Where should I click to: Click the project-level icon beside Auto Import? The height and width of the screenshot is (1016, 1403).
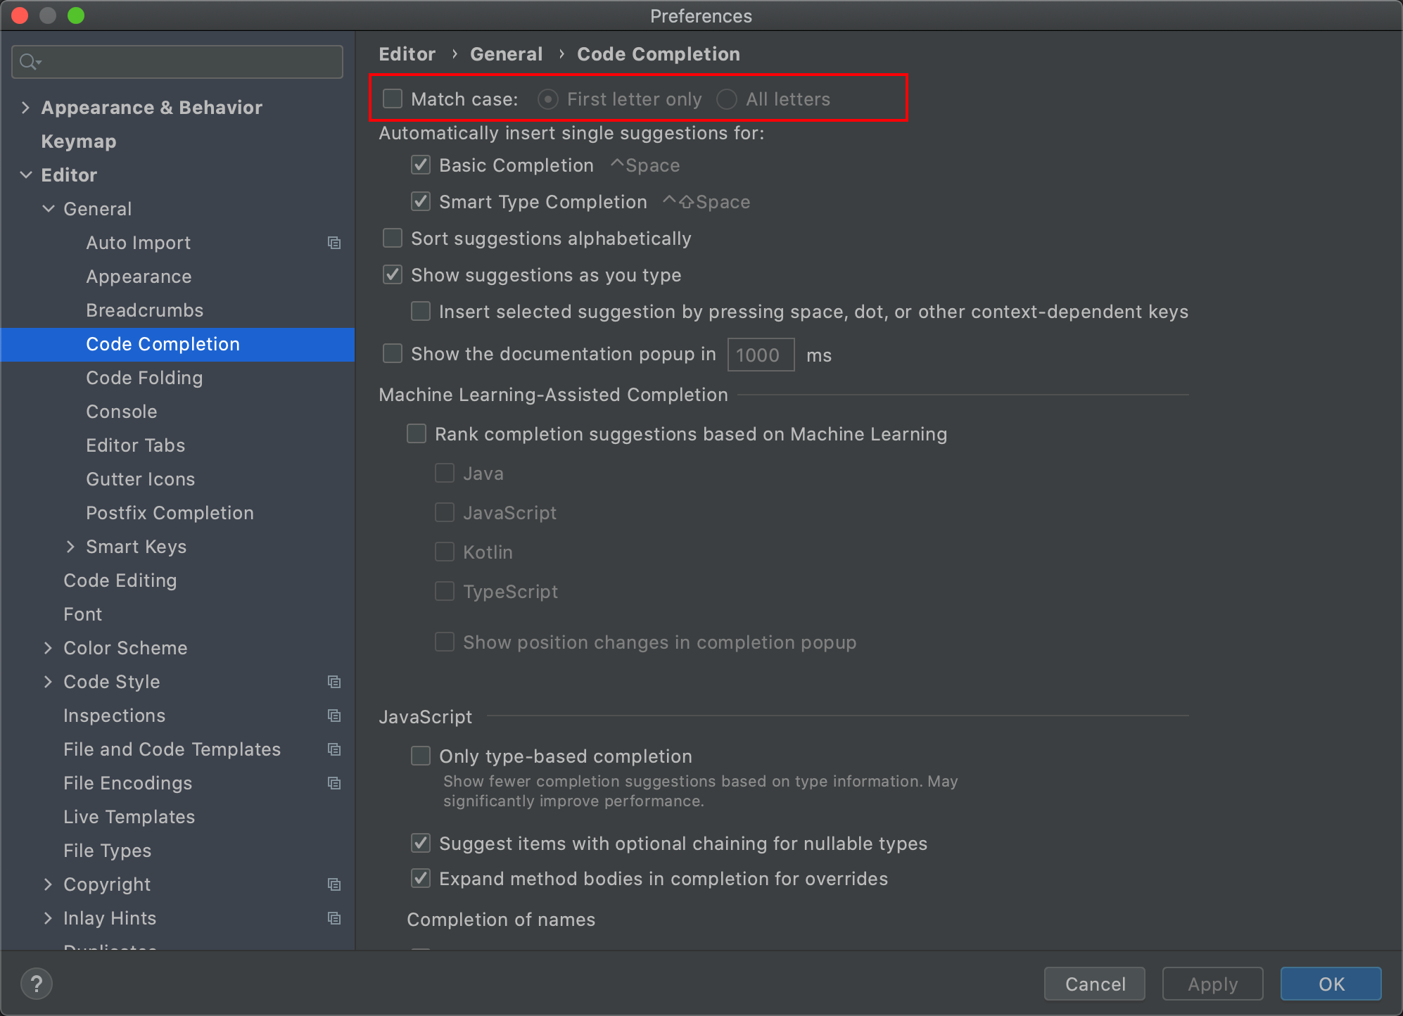pyautogui.click(x=334, y=243)
